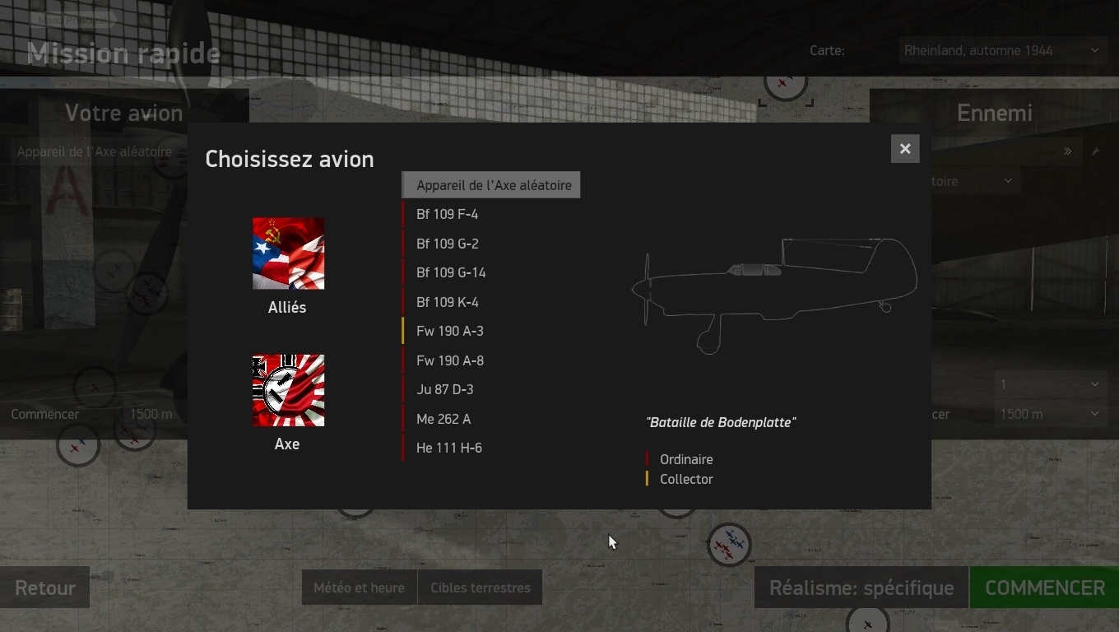Viewport: 1119px width, 632px height.
Task: Select the Alliés faction flag icon
Action: point(288,253)
